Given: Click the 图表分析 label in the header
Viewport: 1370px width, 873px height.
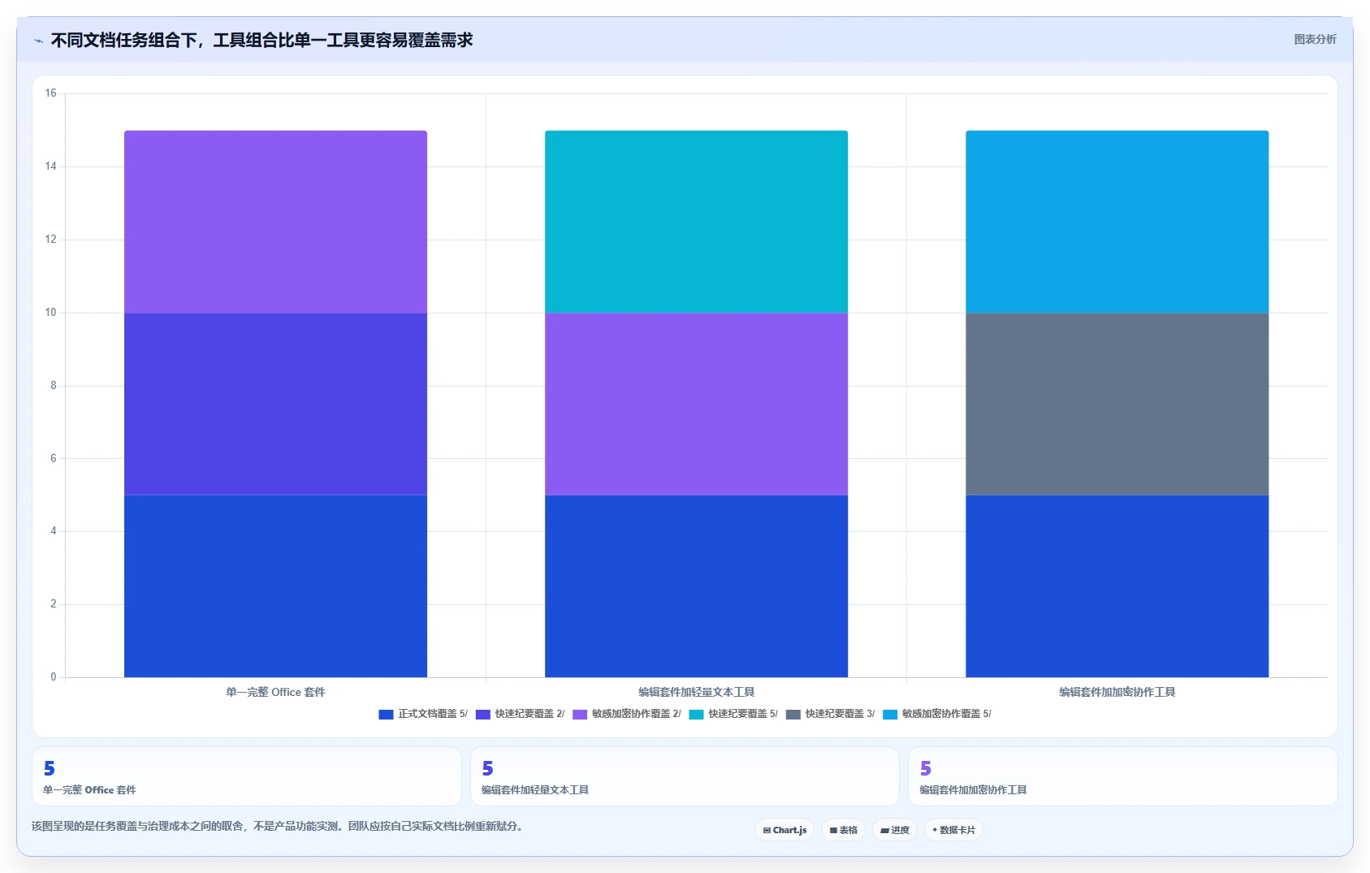Looking at the screenshot, I should [x=1315, y=39].
